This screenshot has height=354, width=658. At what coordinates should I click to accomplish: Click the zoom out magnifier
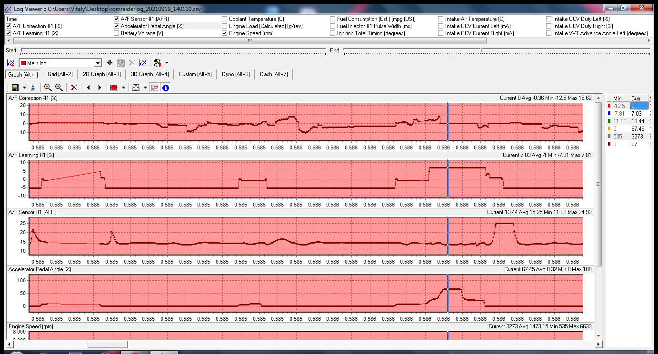tap(59, 88)
